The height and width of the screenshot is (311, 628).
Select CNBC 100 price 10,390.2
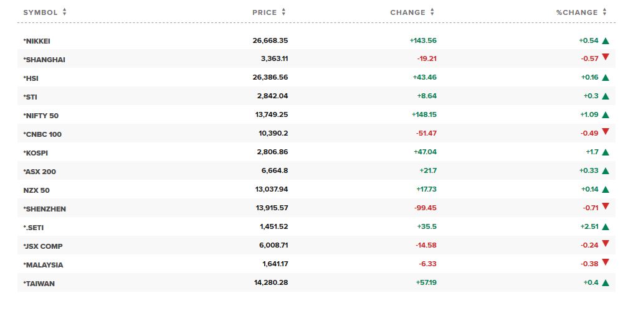pyautogui.click(x=274, y=133)
